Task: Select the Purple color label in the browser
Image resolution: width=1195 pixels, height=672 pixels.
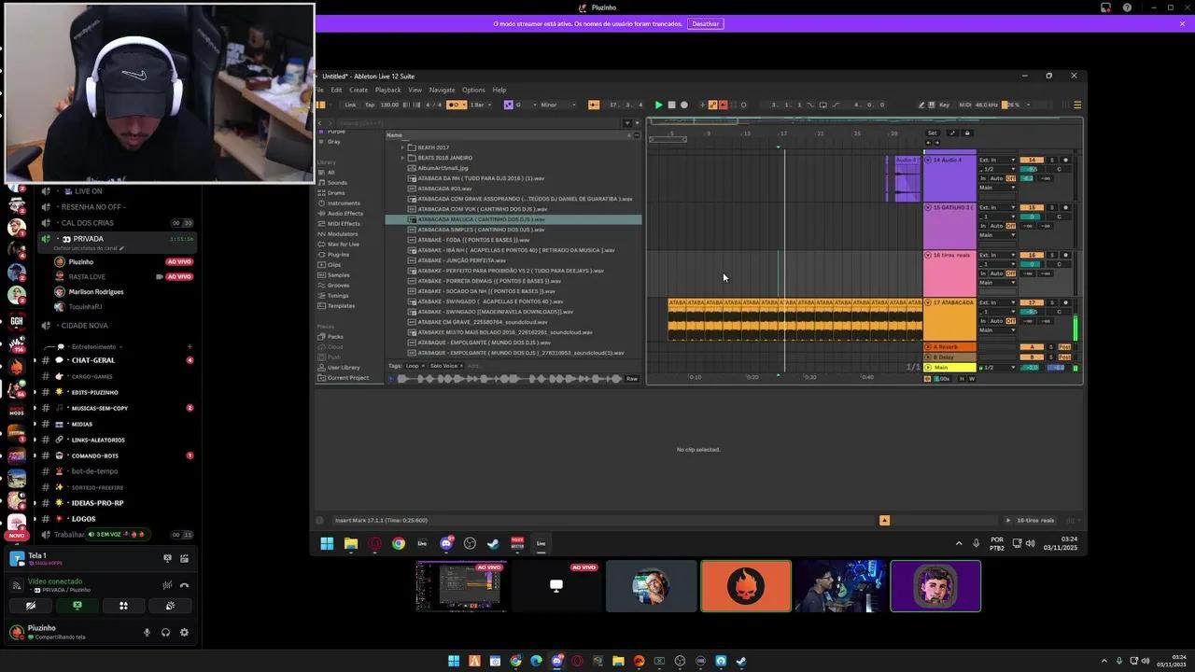Action: (x=334, y=132)
